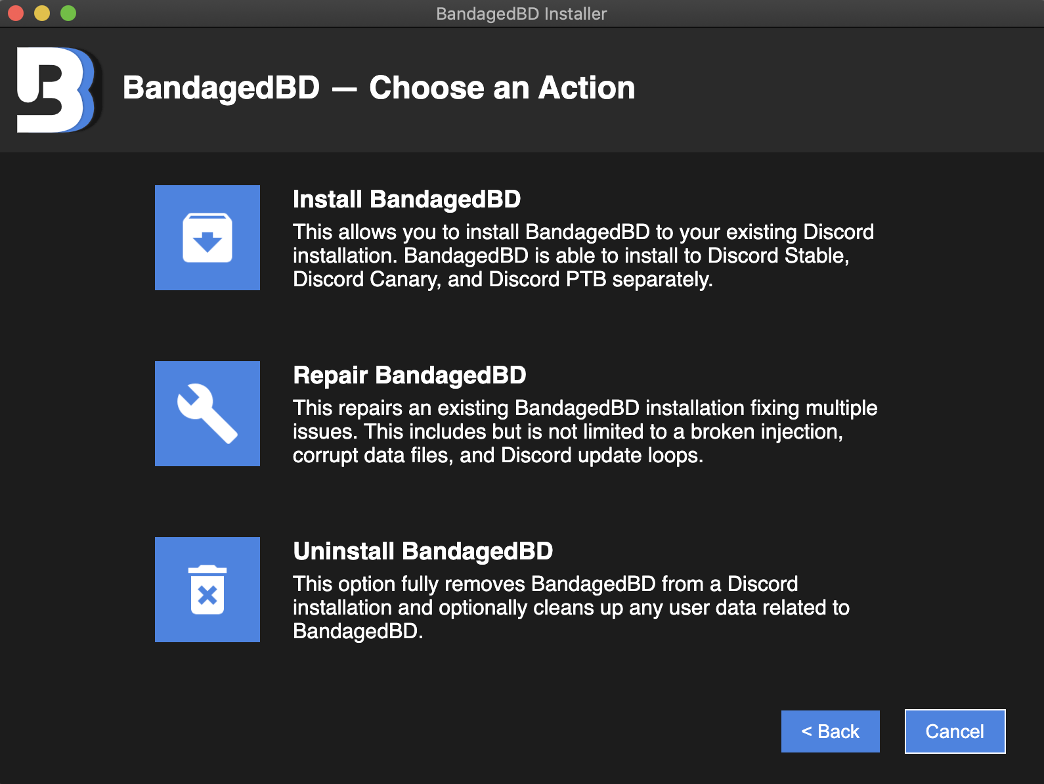Click the BandagedBD logo in header
Screen dimensions: 1044x784
(59, 90)
